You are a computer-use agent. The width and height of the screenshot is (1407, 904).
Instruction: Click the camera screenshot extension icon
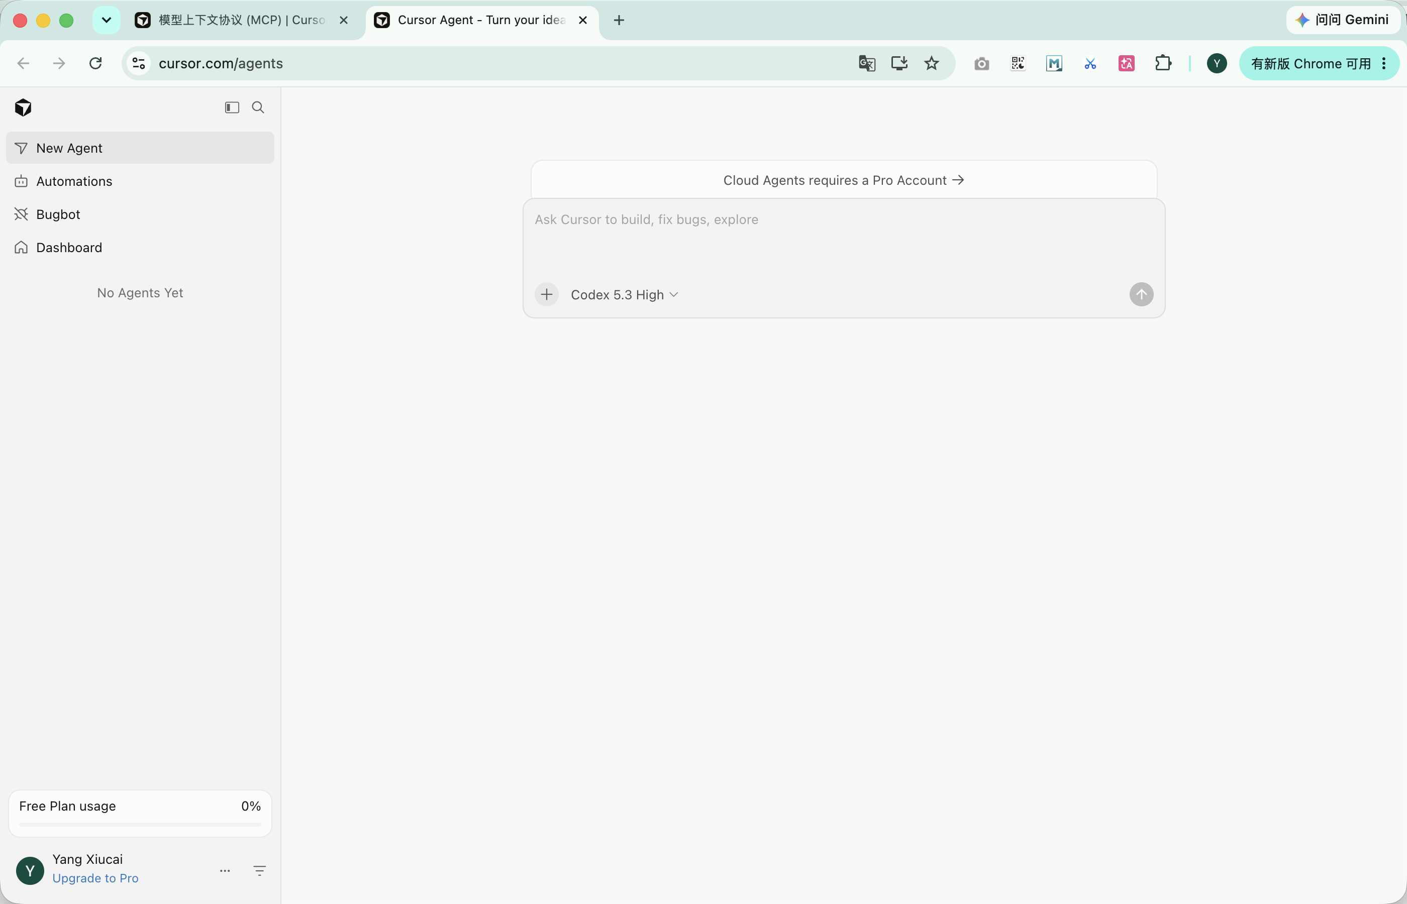point(982,63)
